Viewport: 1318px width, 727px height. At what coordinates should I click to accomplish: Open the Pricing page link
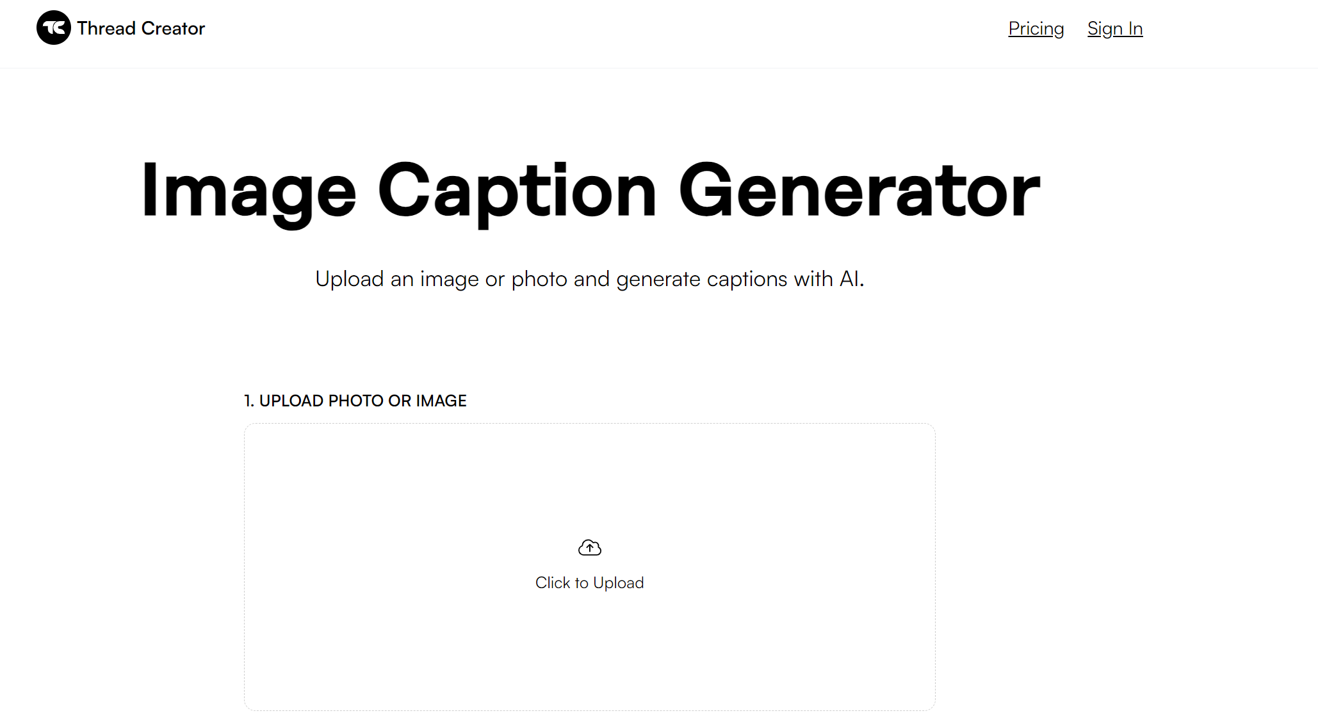pos(1036,29)
